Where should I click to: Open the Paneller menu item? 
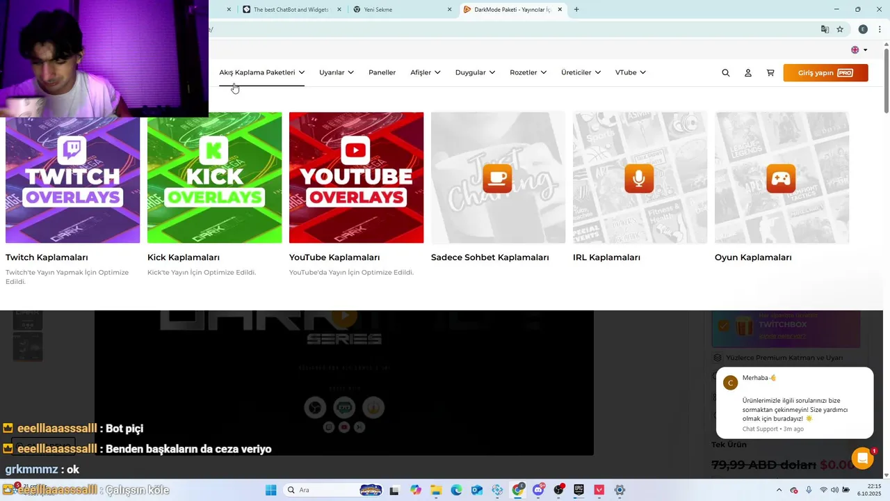point(382,72)
